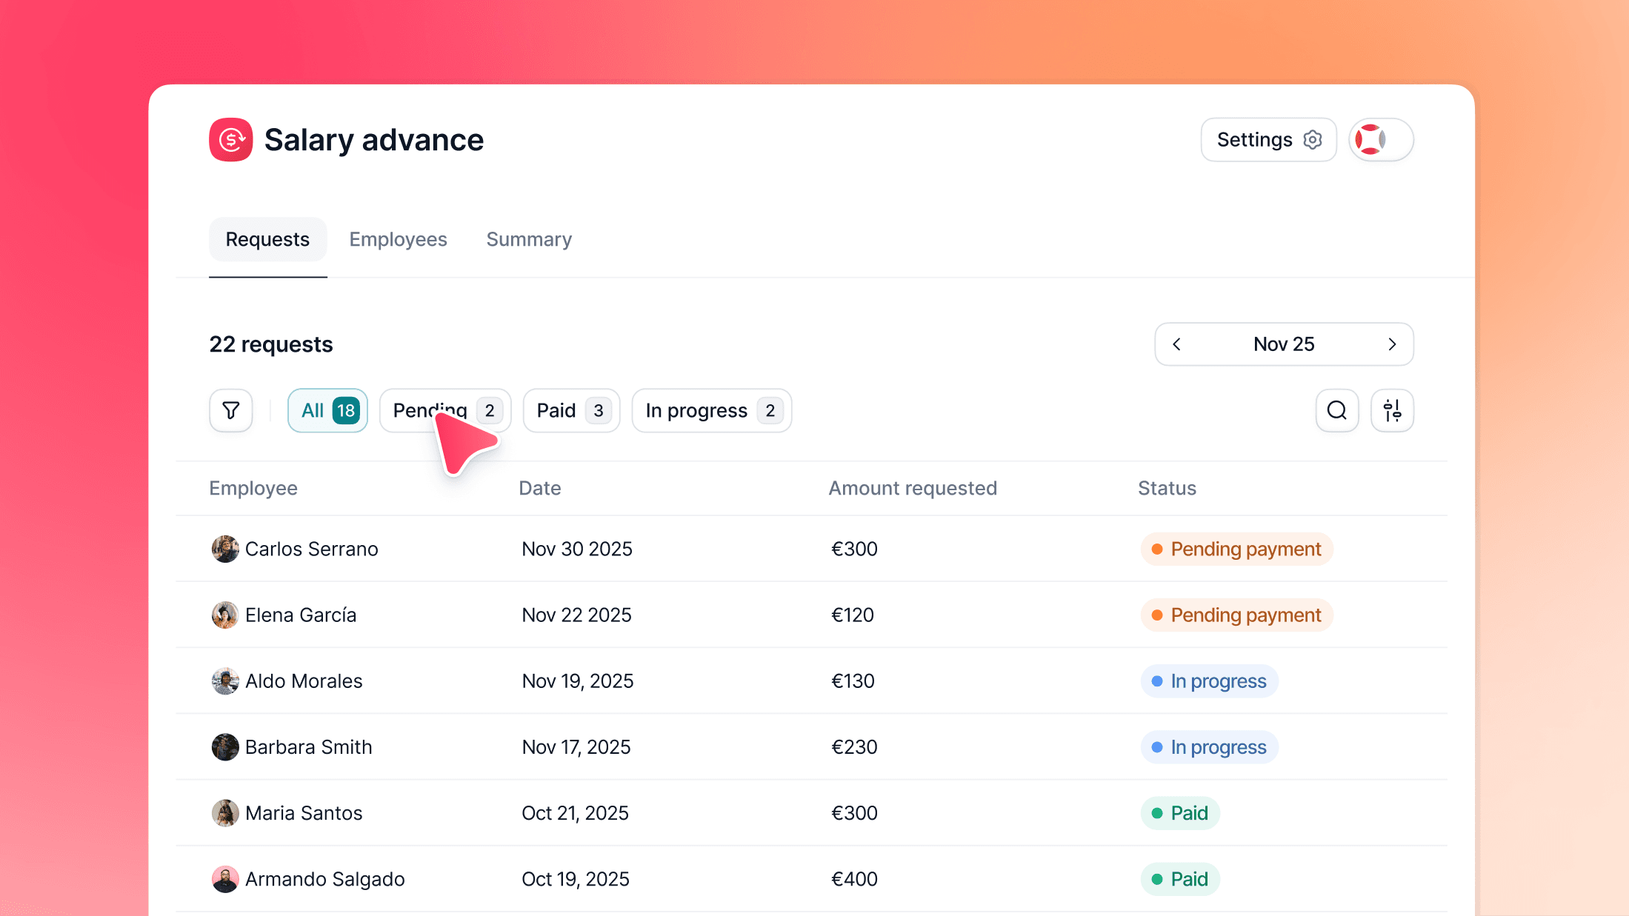This screenshot has height=916, width=1629.
Task: Open the help lifebuoy icon top right
Action: (1379, 139)
